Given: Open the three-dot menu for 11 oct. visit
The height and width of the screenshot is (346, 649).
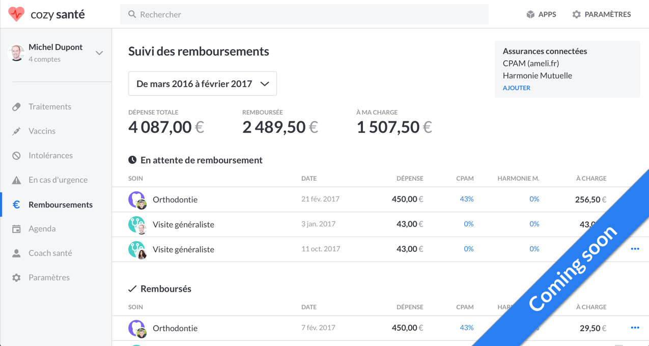Looking at the screenshot, I should coord(635,249).
